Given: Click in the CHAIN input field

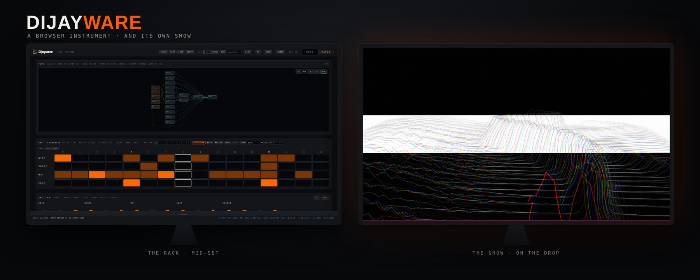Looking at the screenshot, I should [277, 143].
